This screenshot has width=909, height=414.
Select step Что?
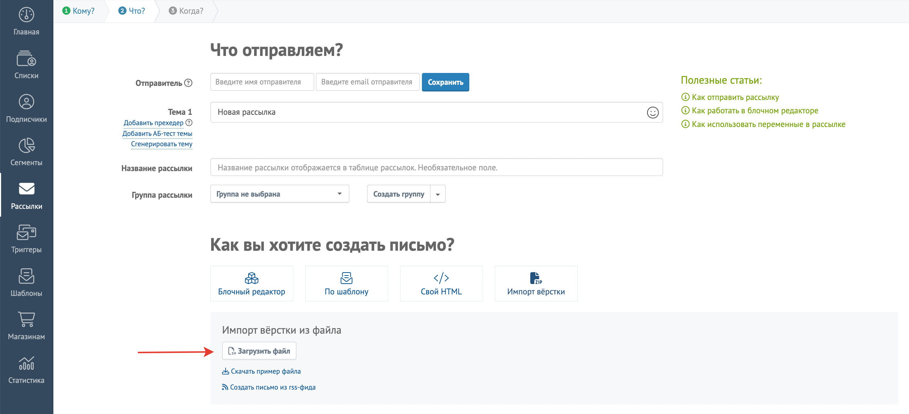coord(132,11)
